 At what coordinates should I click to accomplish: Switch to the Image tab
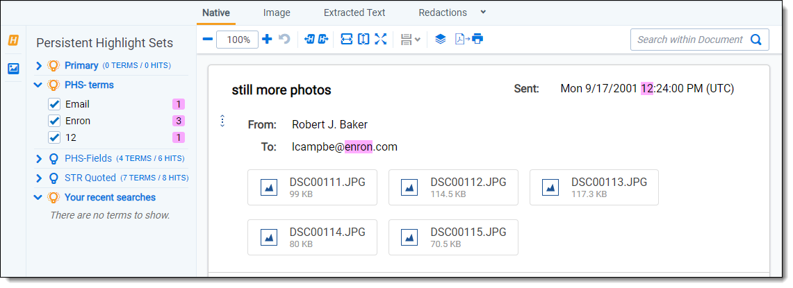[277, 12]
